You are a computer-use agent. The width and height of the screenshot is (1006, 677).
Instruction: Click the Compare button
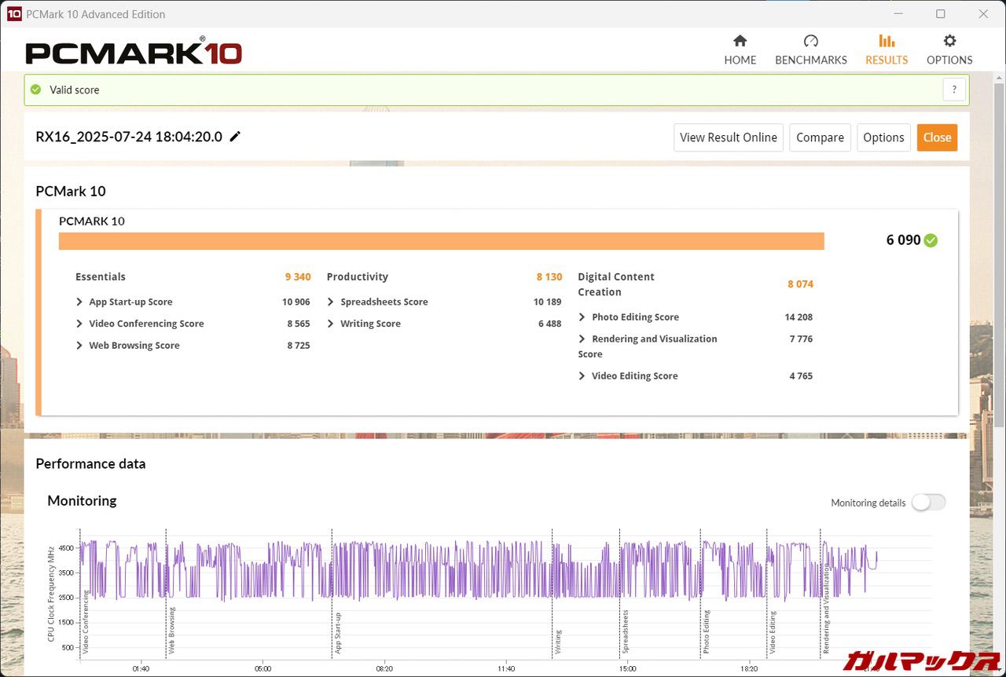(820, 137)
